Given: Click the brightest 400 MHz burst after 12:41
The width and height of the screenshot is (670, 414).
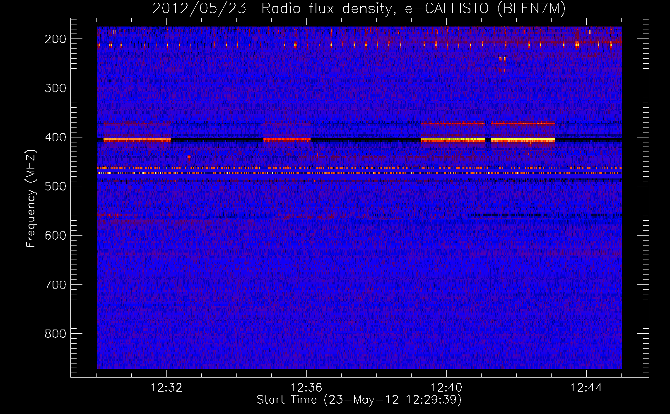Looking at the screenshot, I should (523, 140).
